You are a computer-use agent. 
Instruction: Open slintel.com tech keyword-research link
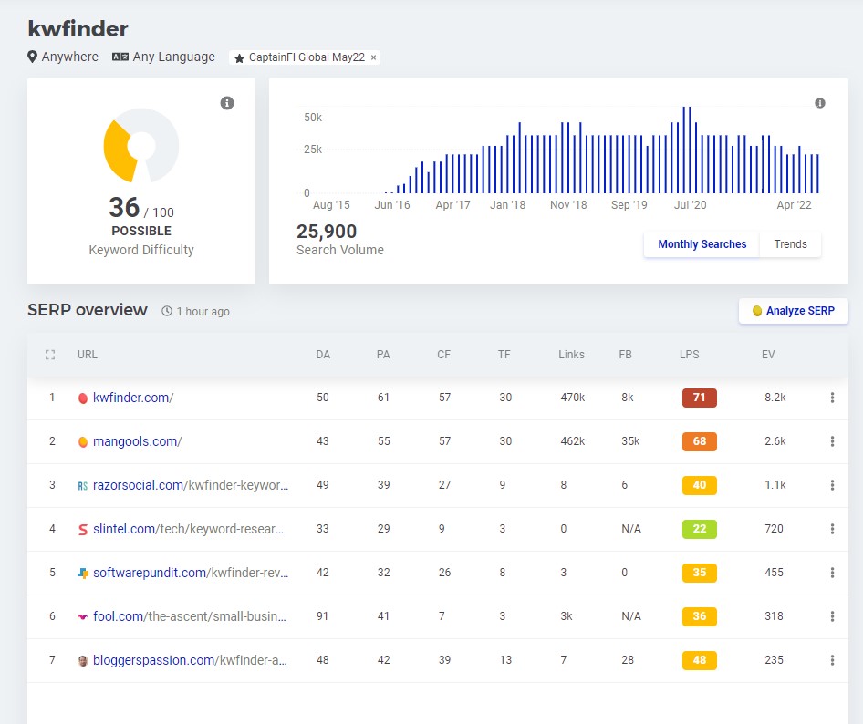tap(188, 529)
